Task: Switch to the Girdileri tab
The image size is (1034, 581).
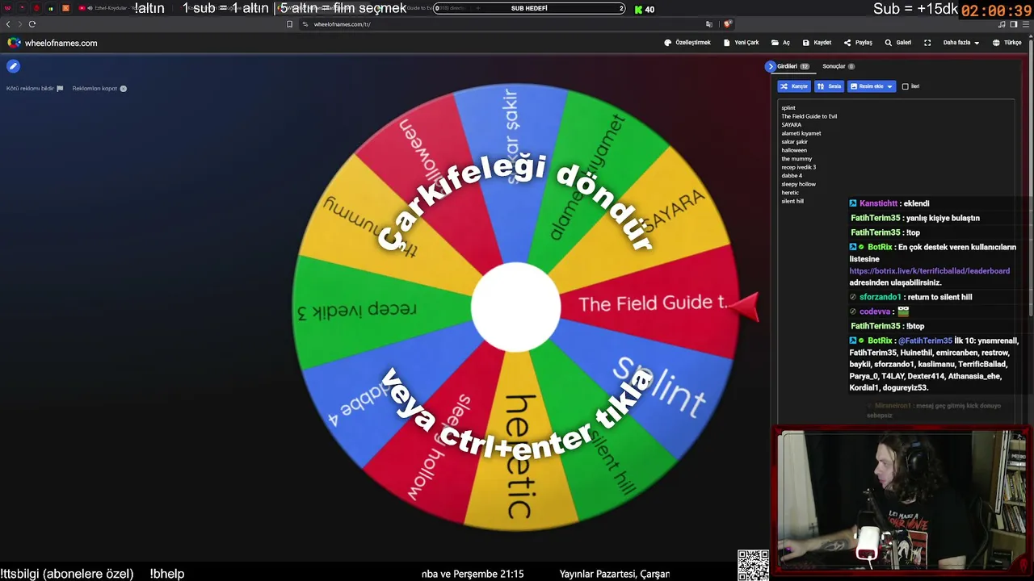Action: 793,66
